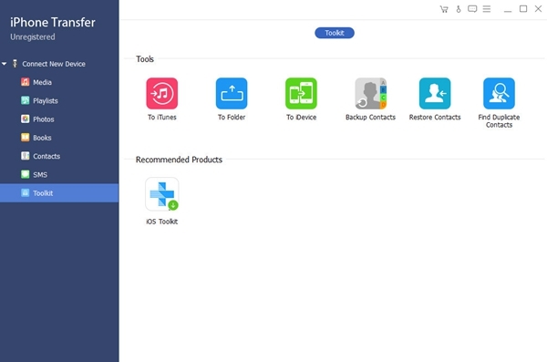547x362 pixels.
Task: Click the Playlists sidebar icon
Action: point(26,100)
